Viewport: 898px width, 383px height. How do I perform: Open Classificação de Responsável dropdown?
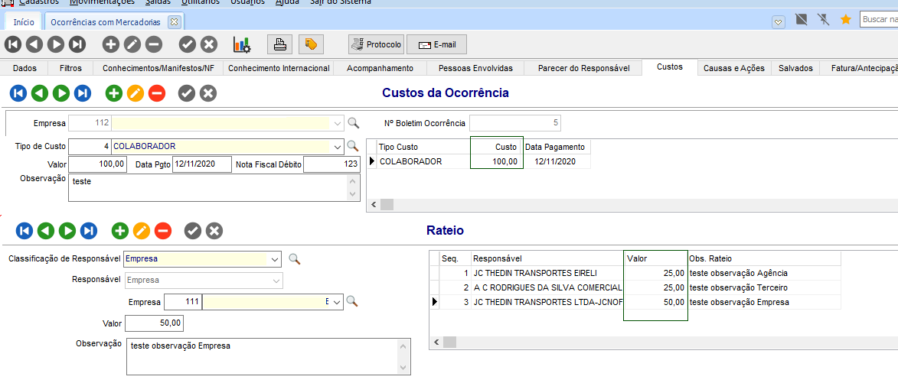pos(275,259)
